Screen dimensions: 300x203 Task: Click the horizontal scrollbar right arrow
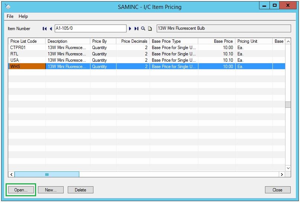(x=282, y=174)
